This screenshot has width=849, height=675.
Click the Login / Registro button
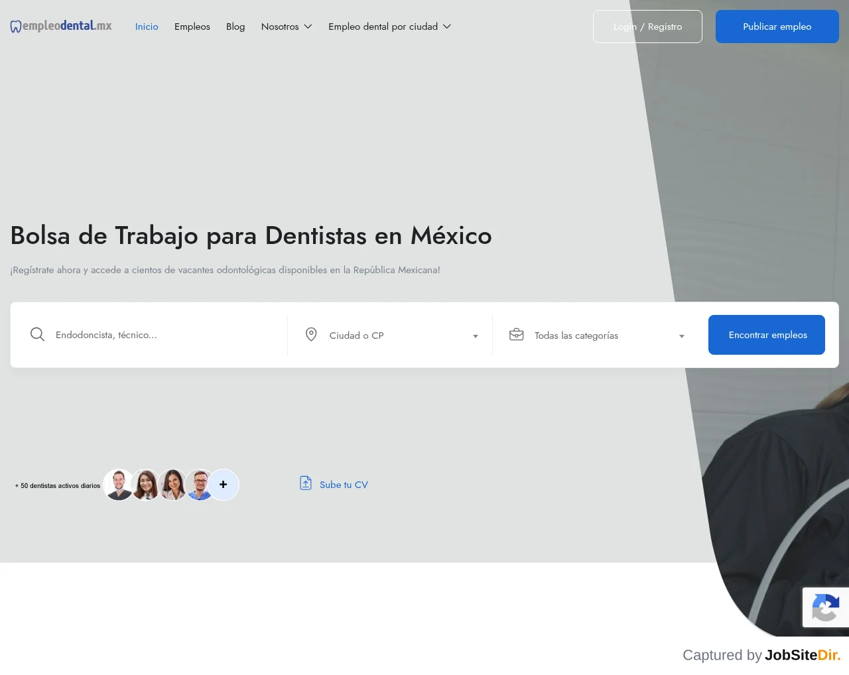point(647,27)
